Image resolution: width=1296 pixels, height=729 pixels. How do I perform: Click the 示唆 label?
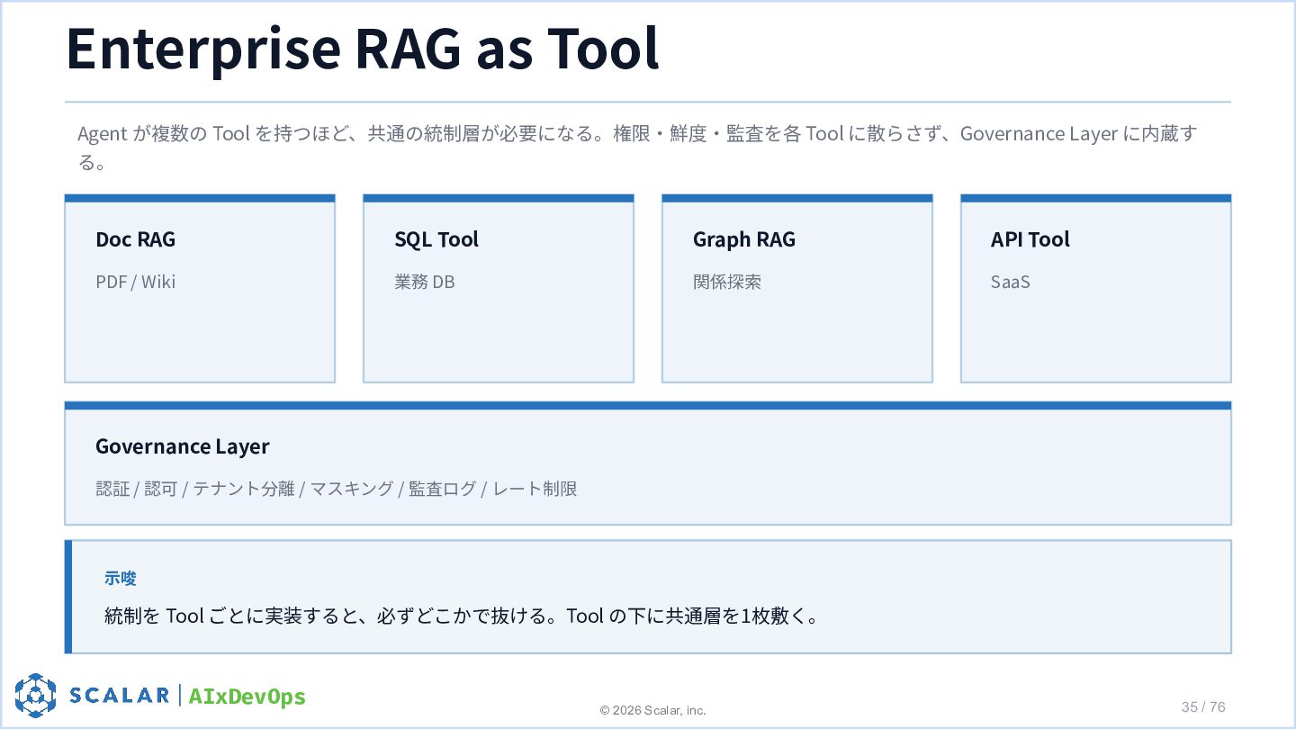[x=121, y=578]
